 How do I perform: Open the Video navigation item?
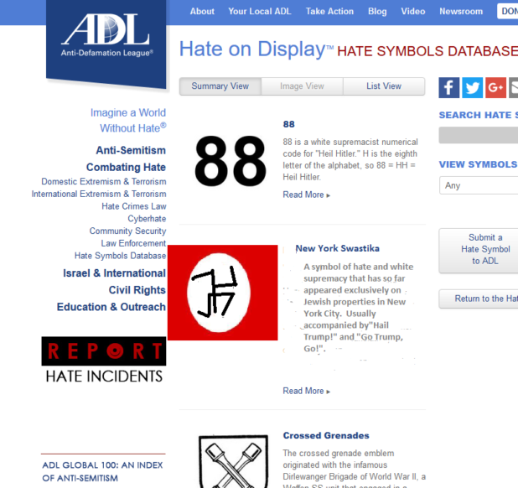(413, 12)
